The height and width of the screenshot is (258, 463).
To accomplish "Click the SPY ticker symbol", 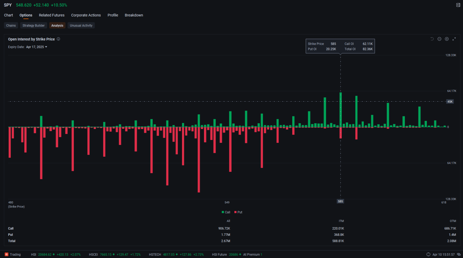I will 8,5.
